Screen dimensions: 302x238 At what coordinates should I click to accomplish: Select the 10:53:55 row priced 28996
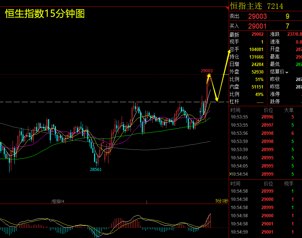266,117
